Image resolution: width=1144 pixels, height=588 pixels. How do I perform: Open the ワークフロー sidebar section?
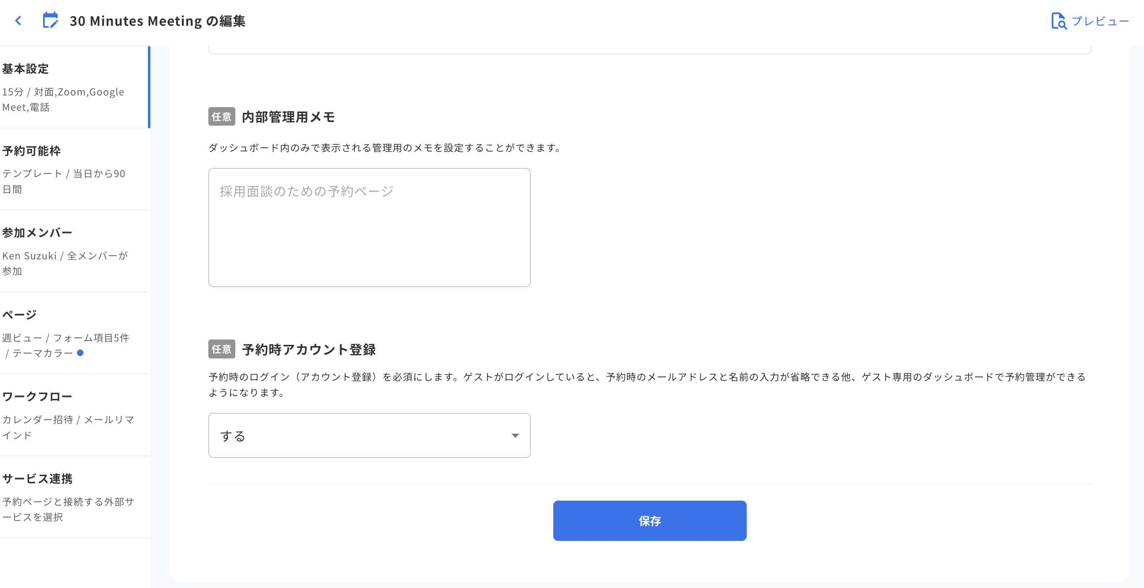[75, 415]
